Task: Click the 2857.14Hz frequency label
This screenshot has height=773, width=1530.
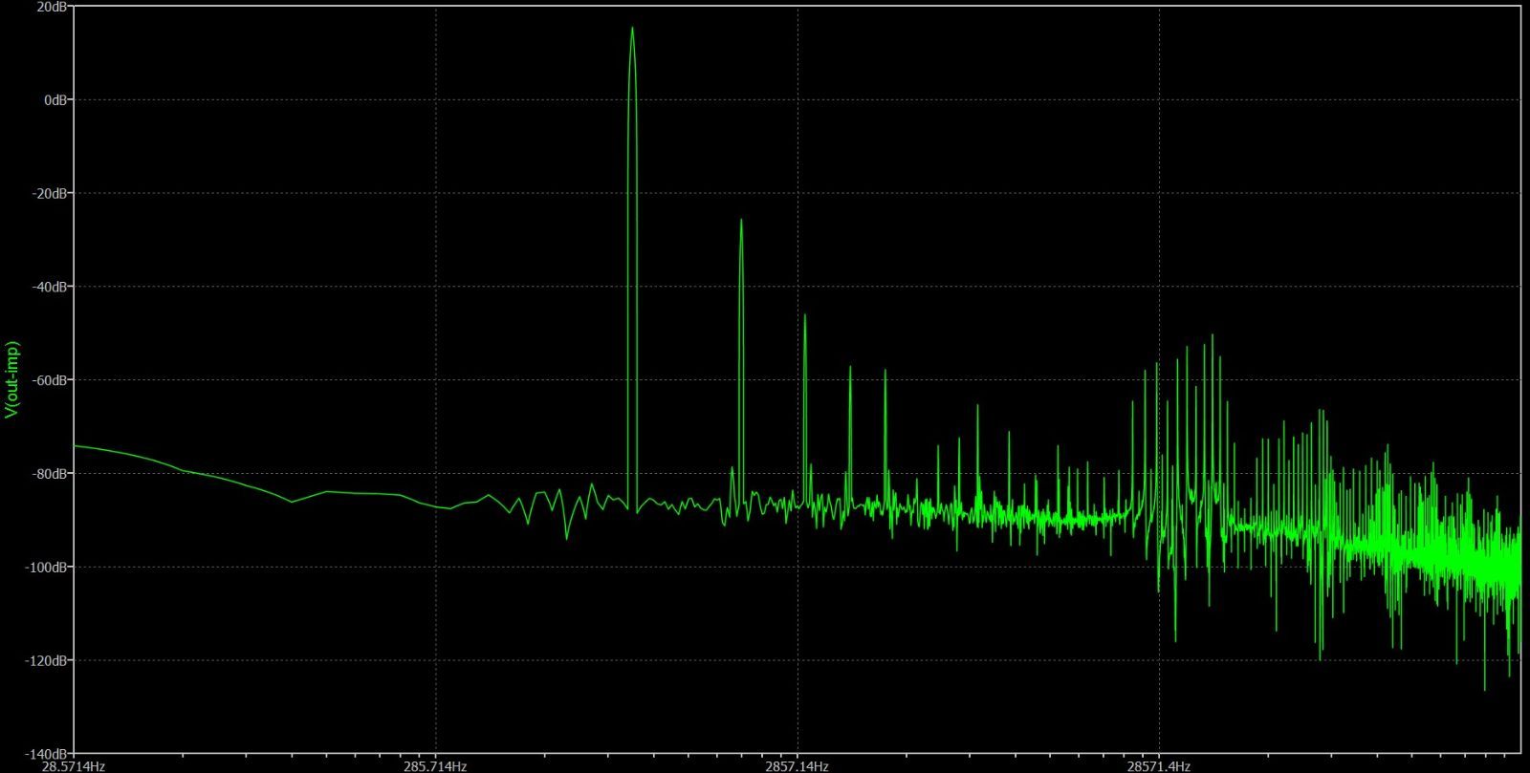Action: point(797,766)
